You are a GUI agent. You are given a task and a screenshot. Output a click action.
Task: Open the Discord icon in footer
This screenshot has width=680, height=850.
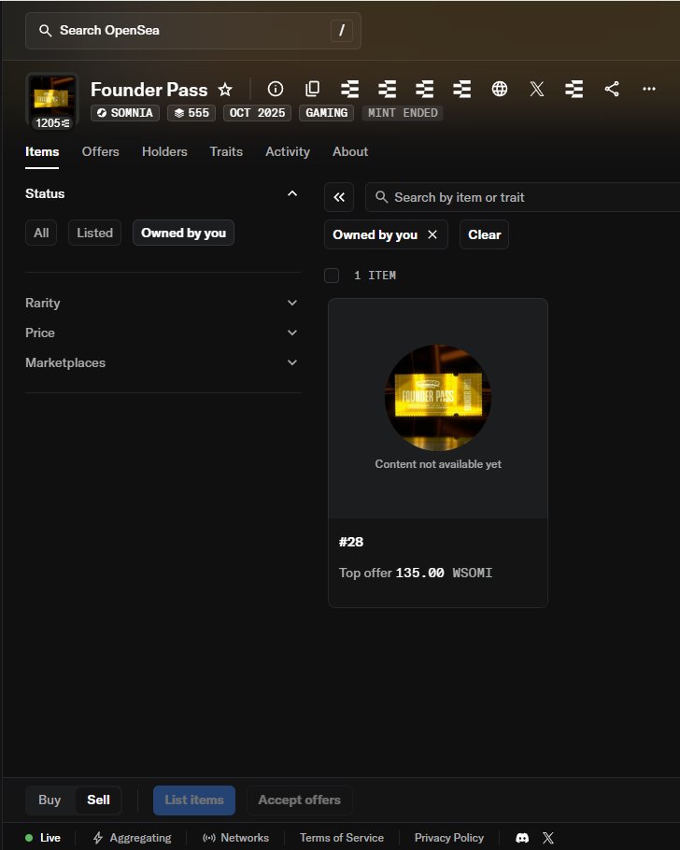click(x=522, y=838)
